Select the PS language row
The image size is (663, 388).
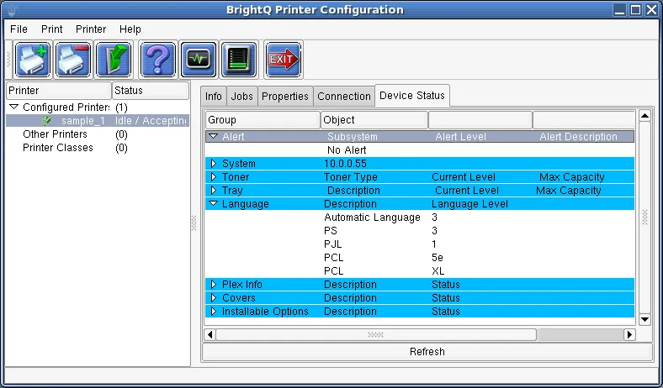click(420, 230)
